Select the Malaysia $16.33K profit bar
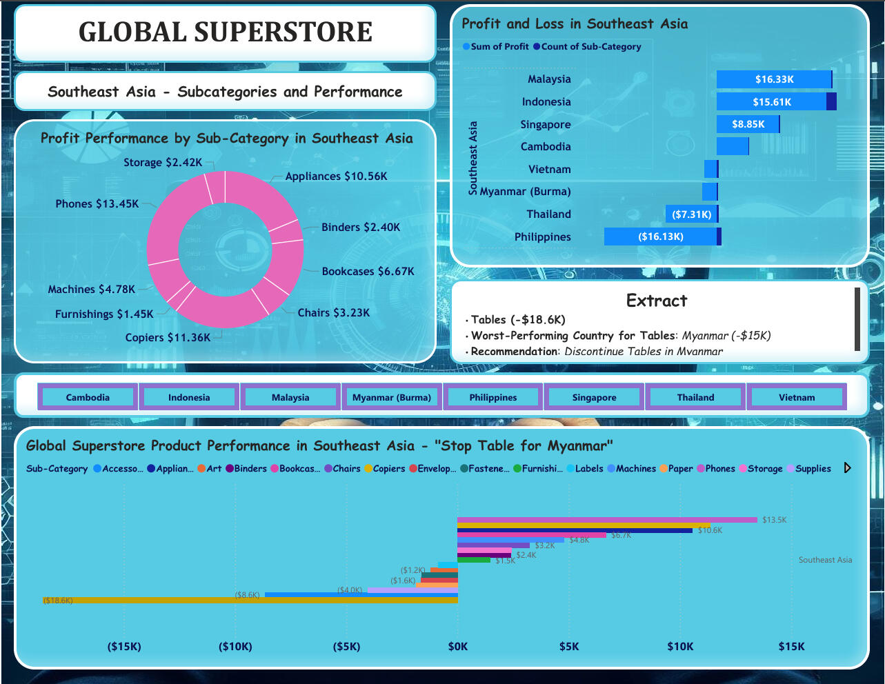Viewport: 885px width, 684px height. 774,79
